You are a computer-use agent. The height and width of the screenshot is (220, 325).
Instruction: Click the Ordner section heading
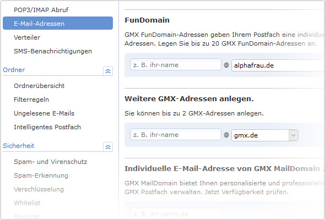tap(14, 70)
